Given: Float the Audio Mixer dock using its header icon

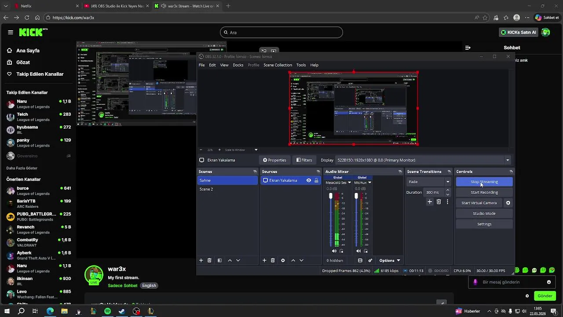Looking at the screenshot, I should pos(400,172).
